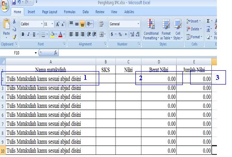232x157 pixels.
Task: Decrease the cell indent
Action: [89, 35]
